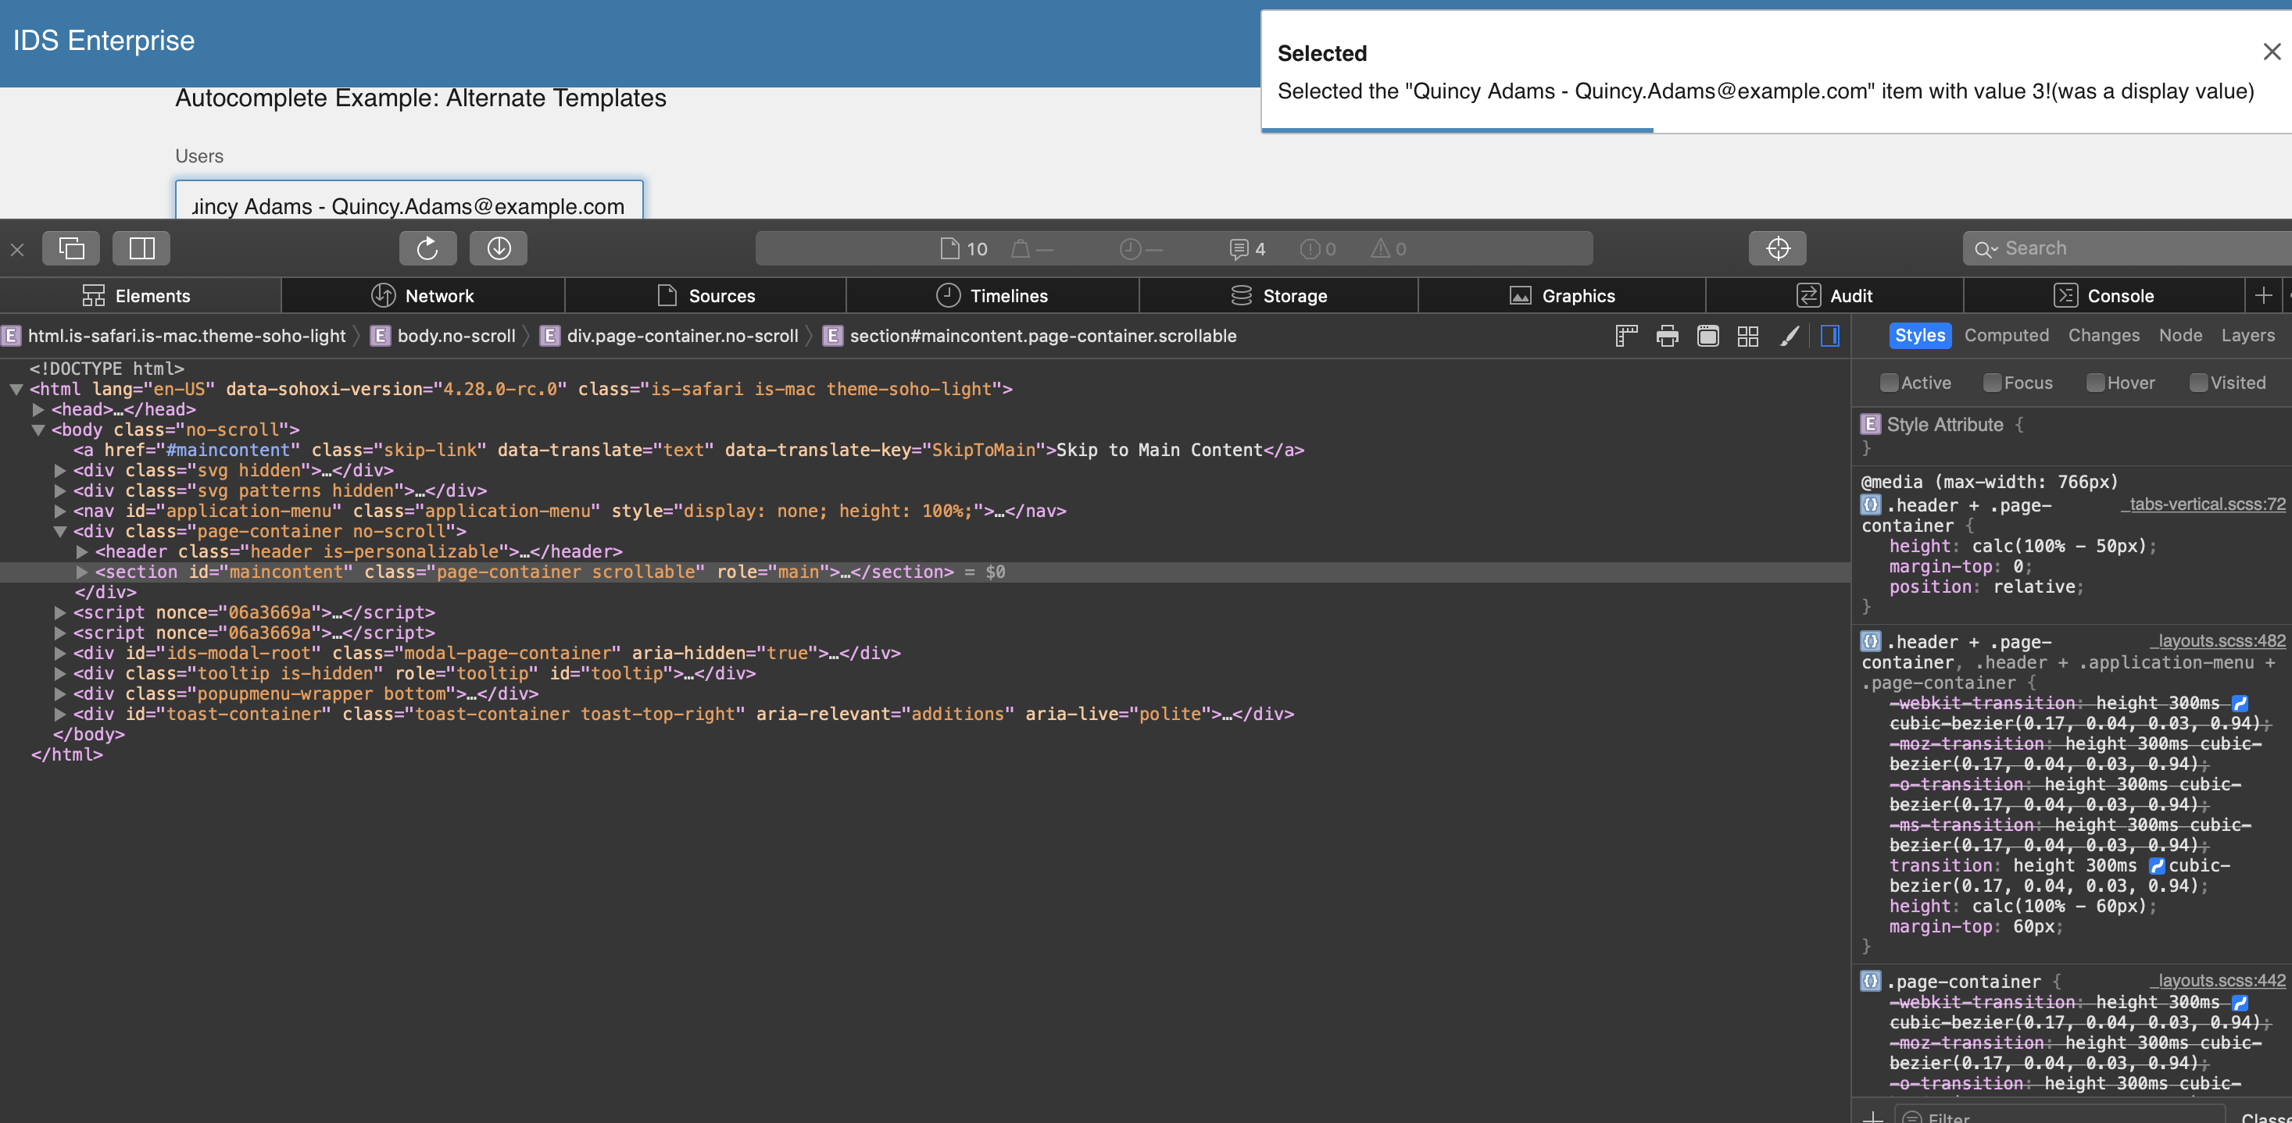Check the Hover pseudo-class checkbox
Image resolution: width=2292 pixels, height=1123 pixels.
click(2094, 383)
